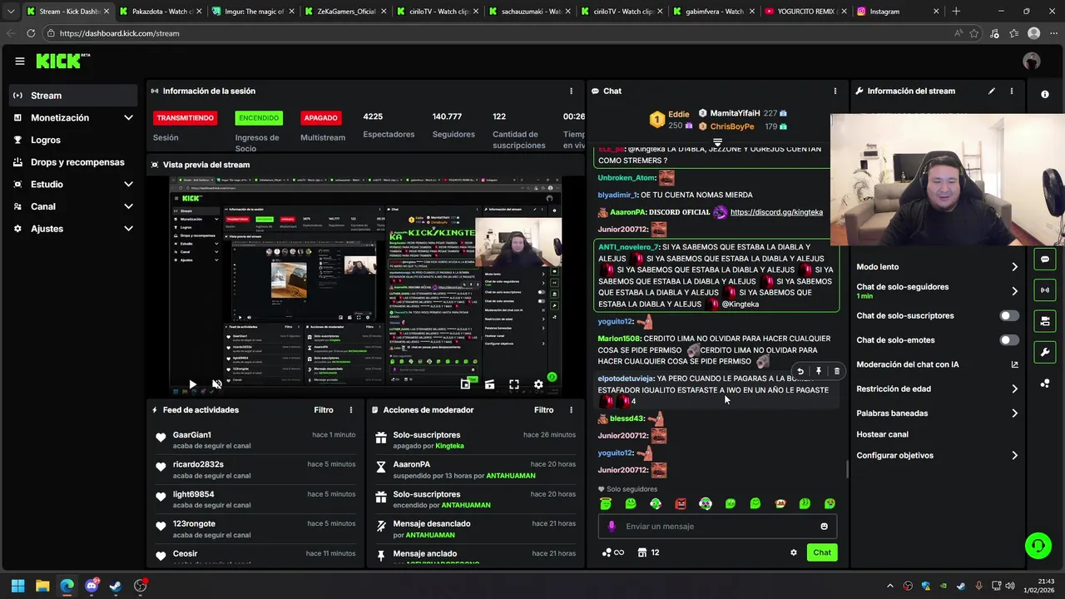Click the Kick beta logo
1065x599 pixels.
pyautogui.click(x=62, y=61)
